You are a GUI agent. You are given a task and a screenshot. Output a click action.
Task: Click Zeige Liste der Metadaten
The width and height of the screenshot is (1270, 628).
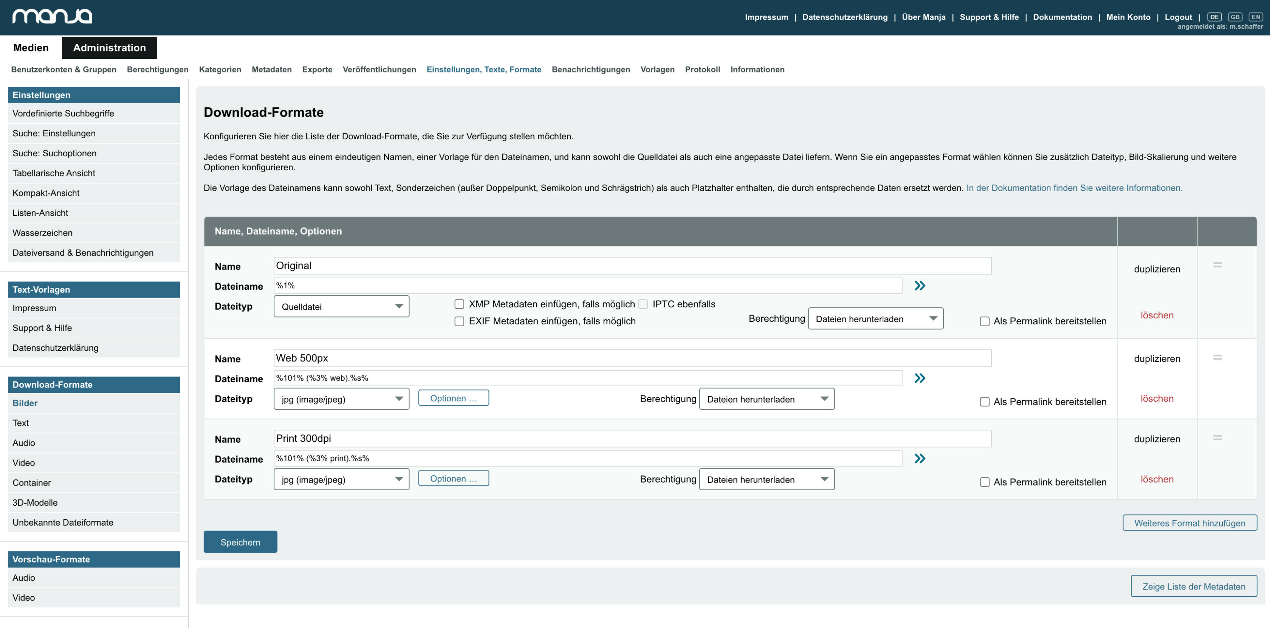tap(1194, 586)
